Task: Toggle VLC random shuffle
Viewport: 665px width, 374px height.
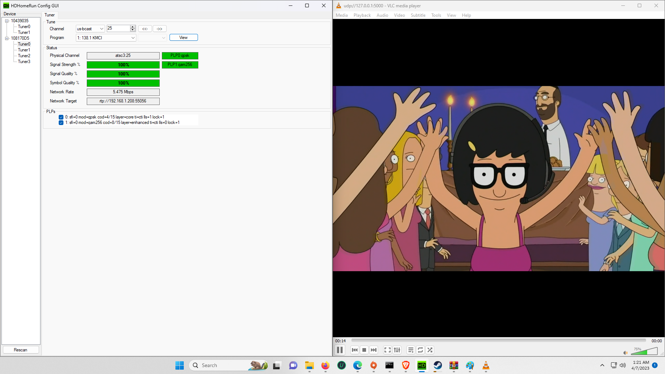Action: 430,350
